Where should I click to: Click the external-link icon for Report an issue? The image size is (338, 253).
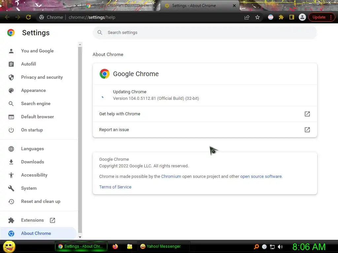[x=307, y=130]
